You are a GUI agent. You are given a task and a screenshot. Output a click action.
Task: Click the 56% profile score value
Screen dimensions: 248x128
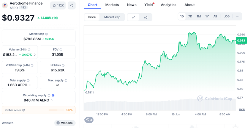click(69, 110)
